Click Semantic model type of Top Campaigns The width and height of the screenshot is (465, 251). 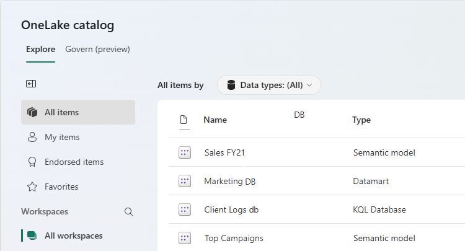click(x=384, y=238)
